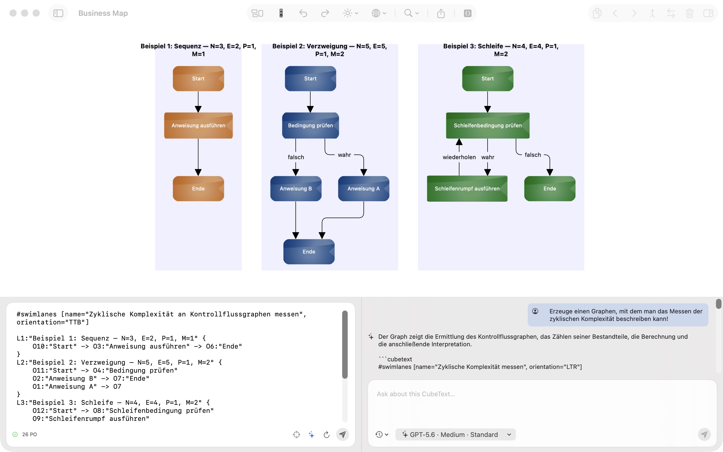Toggle the left sidebar panel
The image size is (723, 452).
click(58, 13)
